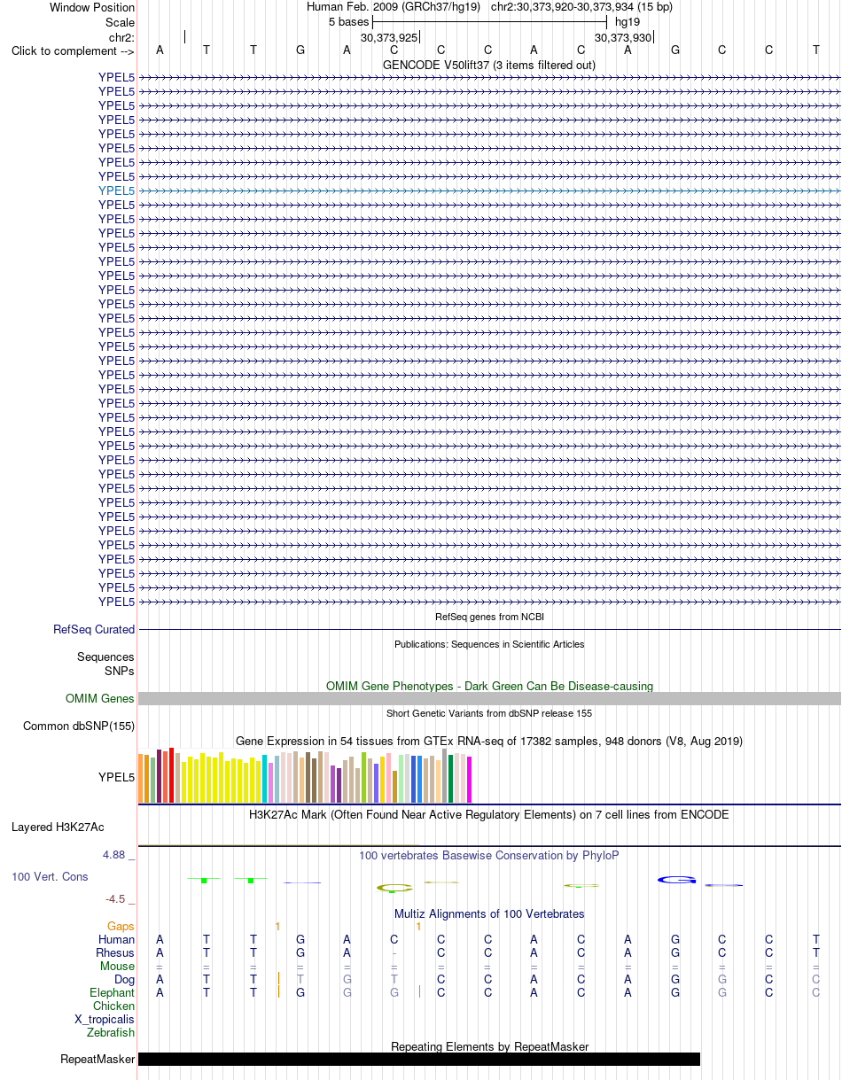Click the highlighted light-blue YPEL5 transcript label
Screen dimensions: 842x1080
(117, 190)
